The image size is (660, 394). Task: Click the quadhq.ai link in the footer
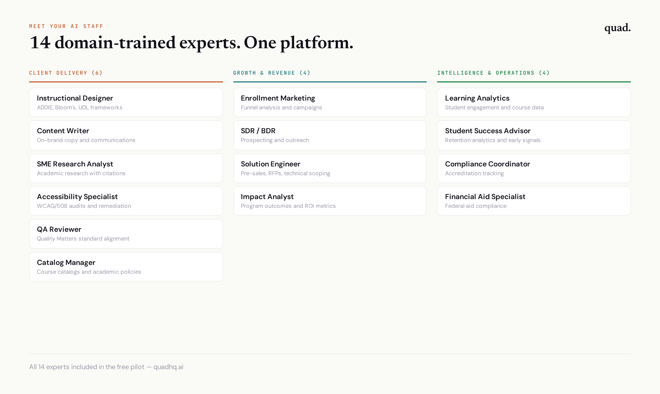169,367
